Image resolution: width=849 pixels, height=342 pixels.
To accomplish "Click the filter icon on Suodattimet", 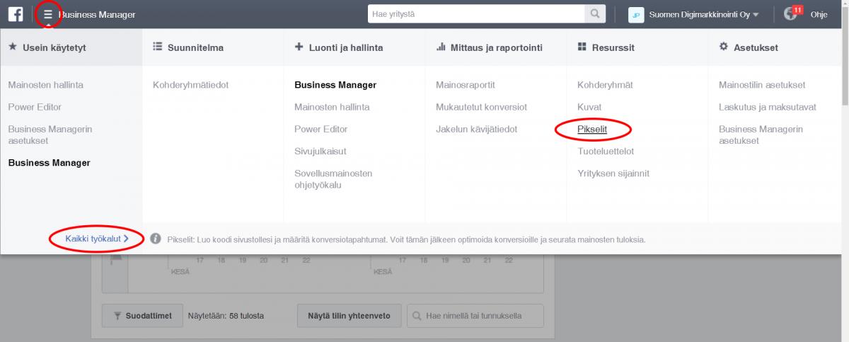I will pos(116,316).
